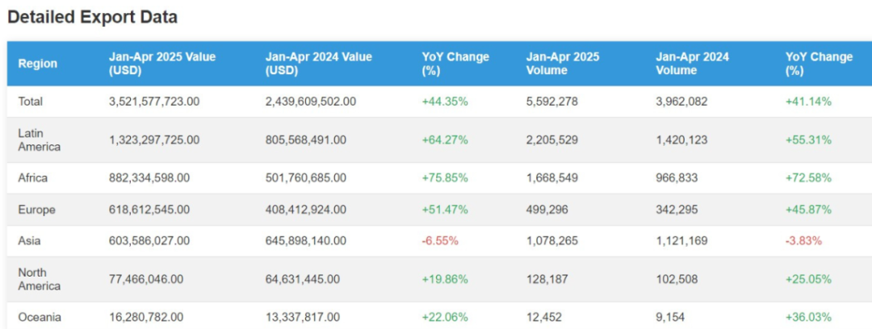872x329 pixels.
Task: Click the 'Jan-Apr 2024 Volume' column header
Action: tap(692, 64)
